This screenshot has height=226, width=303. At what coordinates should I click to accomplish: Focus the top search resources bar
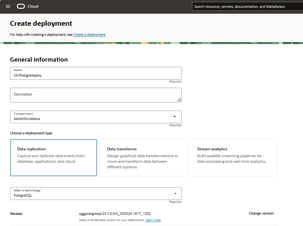tap(247, 7)
